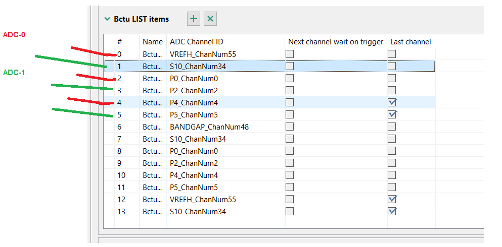Enable wait on trigger for row 6
Image resolution: width=502 pixels, height=247 pixels.
click(290, 127)
